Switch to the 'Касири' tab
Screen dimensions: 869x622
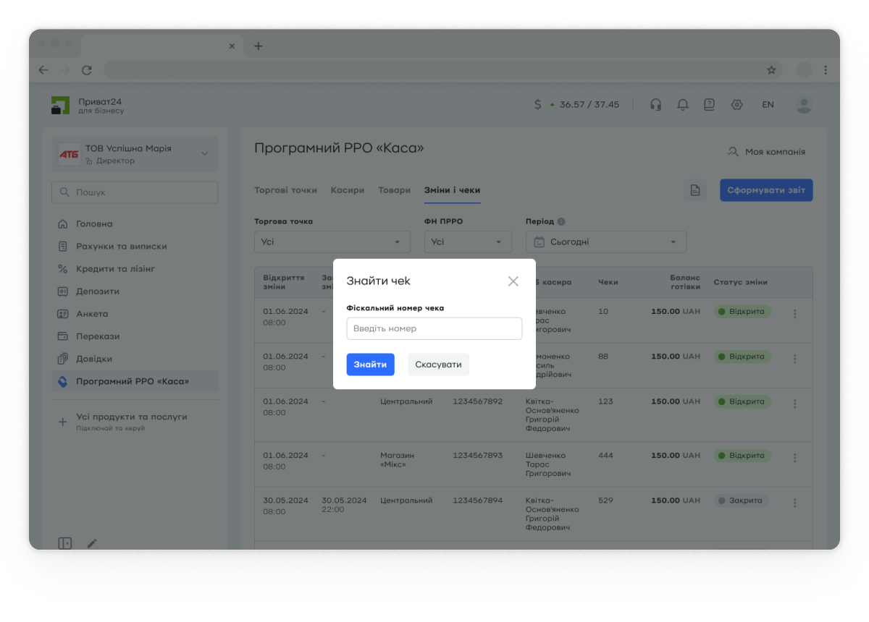pos(347,190)
